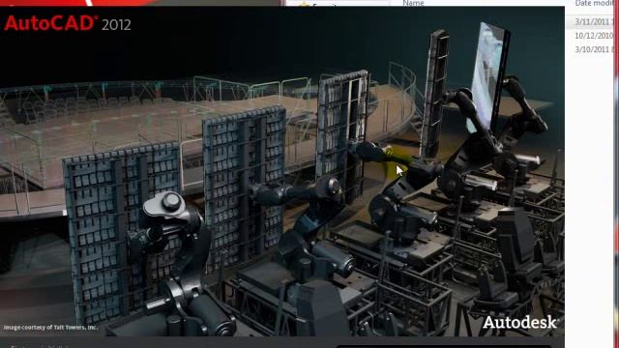This screenshot has height=348, width=619.
Task: Click the Name column header in Explorer
Action: coord(413,3)
